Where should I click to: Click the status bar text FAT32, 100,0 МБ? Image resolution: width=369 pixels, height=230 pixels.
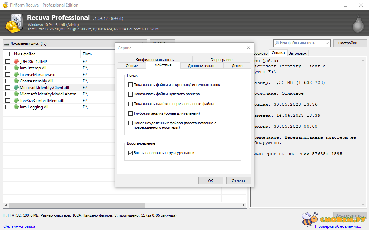click(x=24, y=215)
